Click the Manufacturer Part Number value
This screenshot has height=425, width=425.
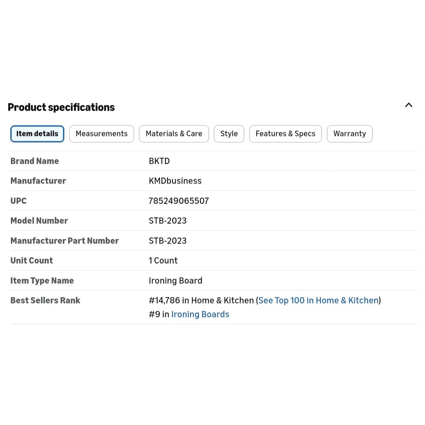pyautogui.click(x=168, y=241)
